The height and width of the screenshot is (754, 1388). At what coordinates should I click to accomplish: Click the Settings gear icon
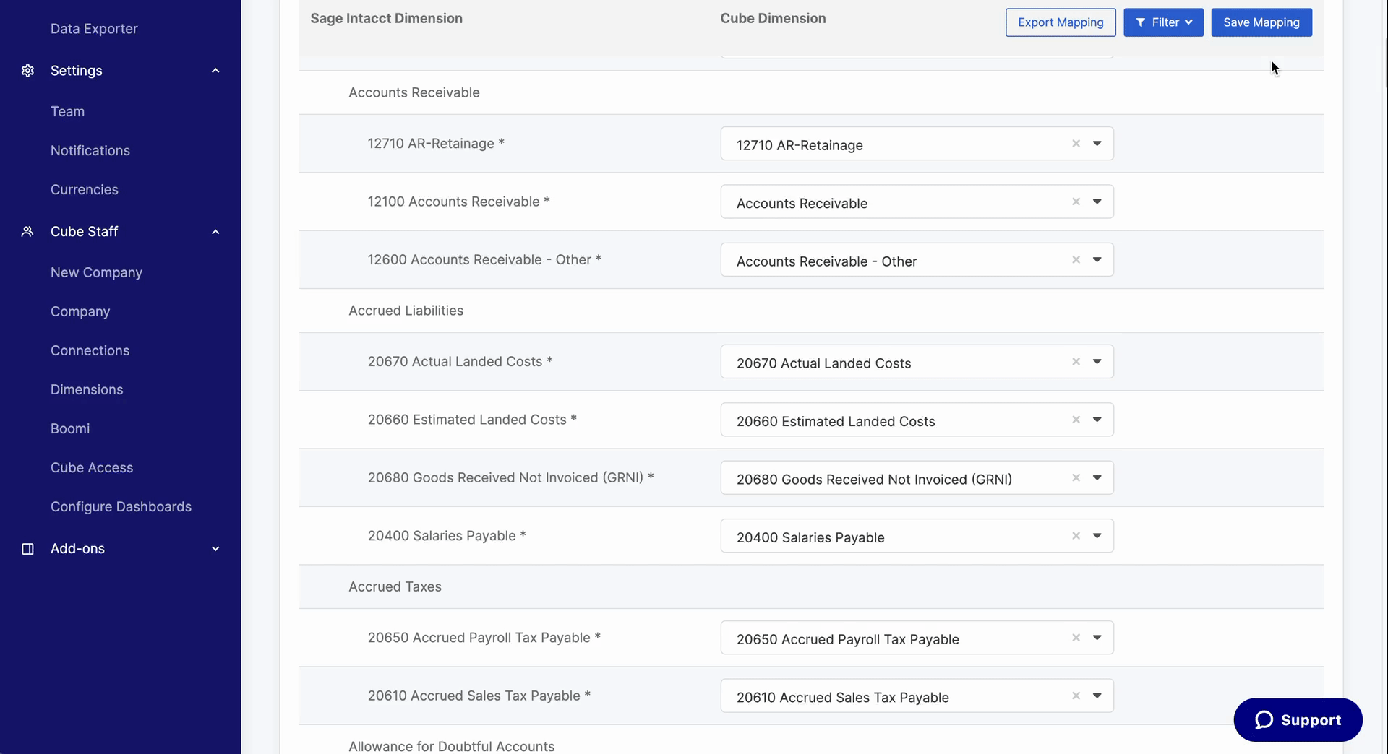point(27,71)
